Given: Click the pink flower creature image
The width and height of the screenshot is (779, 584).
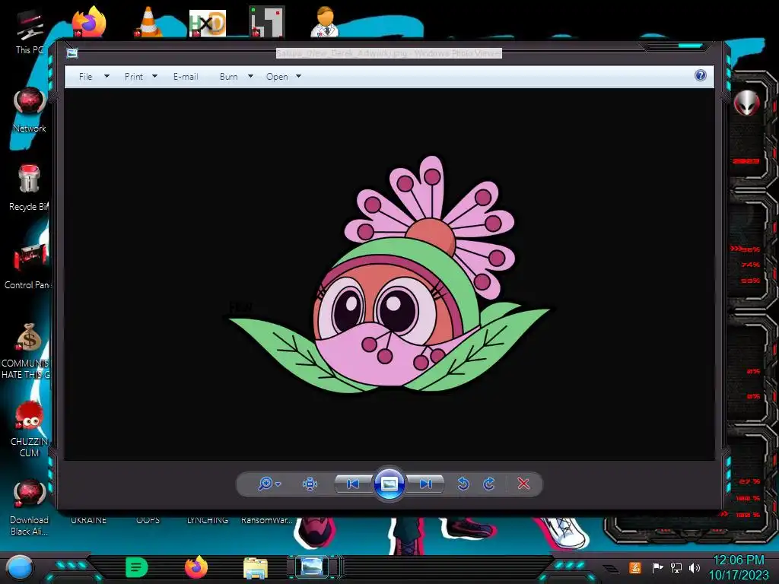Looking at the screenshot, I should (389, 275).
